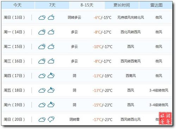Click the wind text 无持续风向转北风
The width and height of the screenshot is (176, 129).
pyautogui.click(x=131, y=18)
